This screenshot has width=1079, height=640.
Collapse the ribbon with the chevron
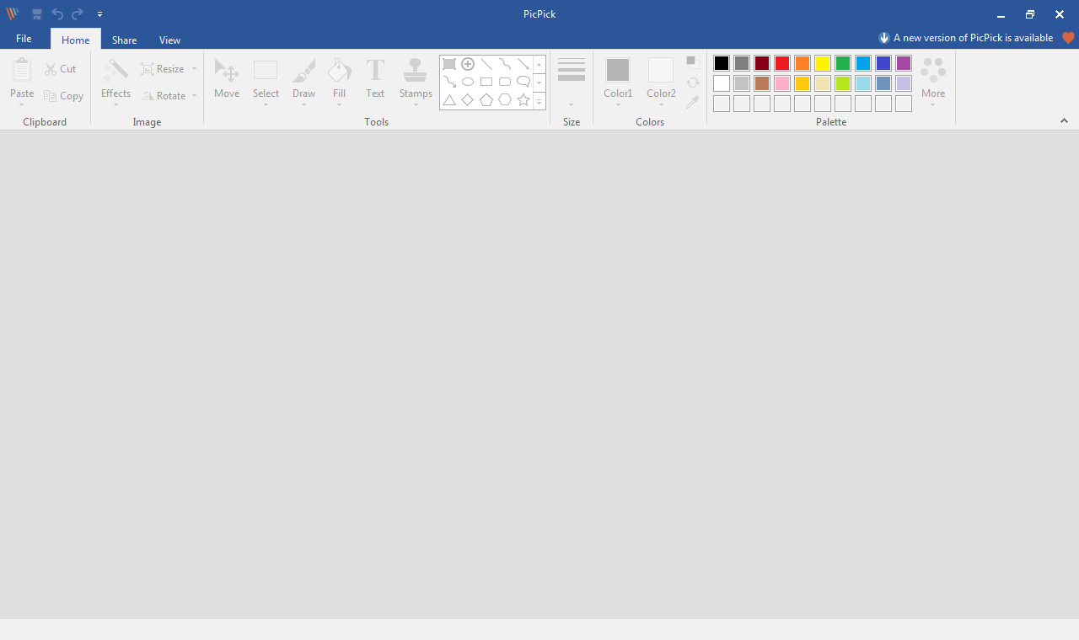[x=1064, y=120]
